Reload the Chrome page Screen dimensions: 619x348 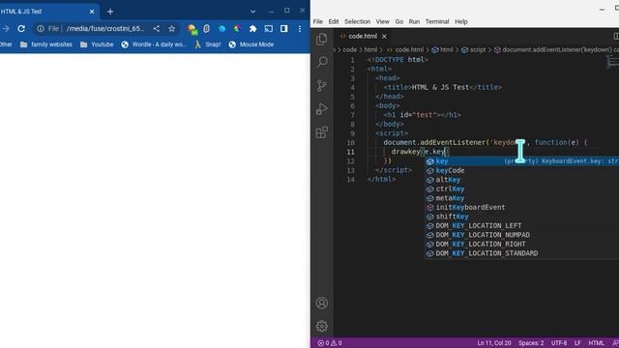coord(21,28)
